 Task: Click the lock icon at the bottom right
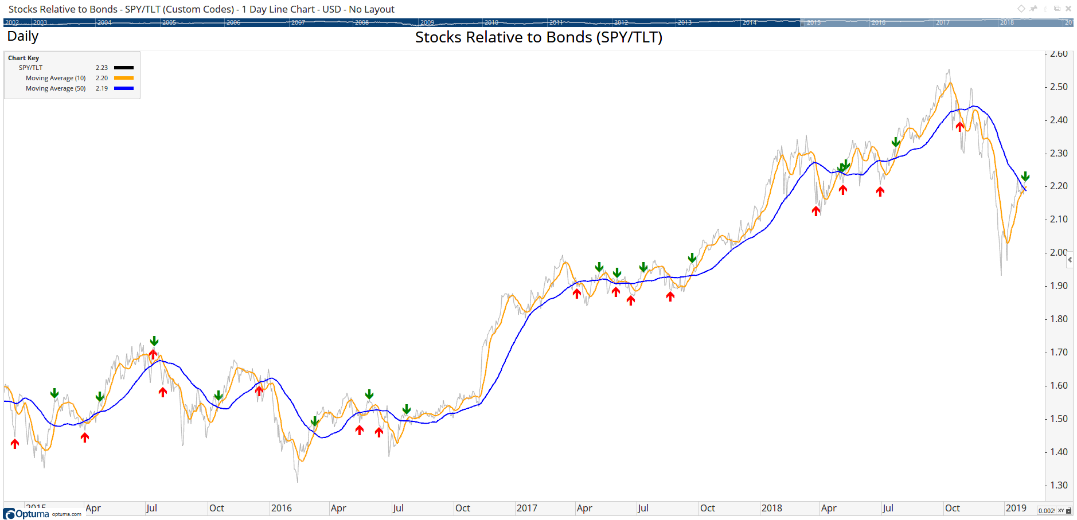click(x=1068, y=510)
